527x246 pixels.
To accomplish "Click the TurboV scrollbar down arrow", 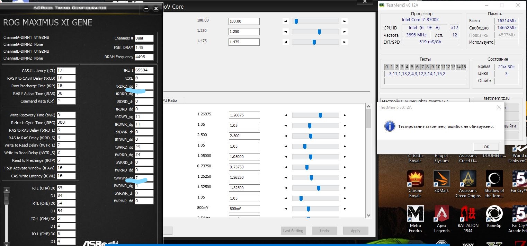I will [368, 215].
